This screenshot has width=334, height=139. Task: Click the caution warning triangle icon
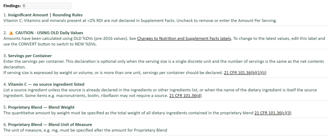tap(11, 33)
